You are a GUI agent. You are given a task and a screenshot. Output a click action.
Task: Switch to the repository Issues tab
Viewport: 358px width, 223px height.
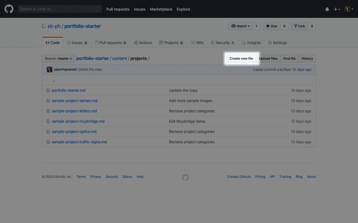click(x=77, y=43)
